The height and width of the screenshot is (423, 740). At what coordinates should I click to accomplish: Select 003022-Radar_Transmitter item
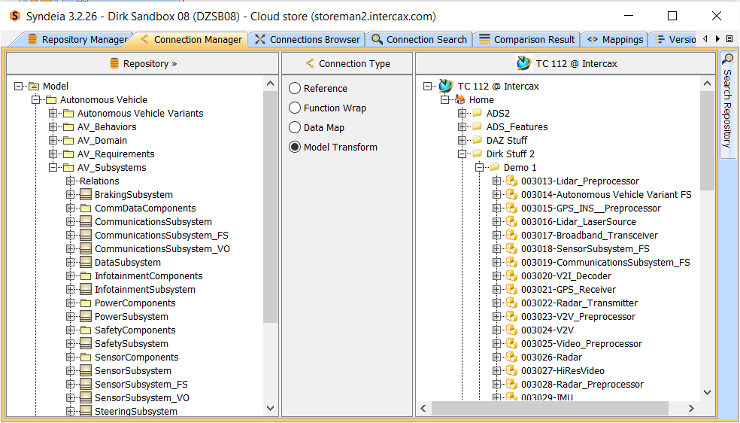(x=579, y=303)
